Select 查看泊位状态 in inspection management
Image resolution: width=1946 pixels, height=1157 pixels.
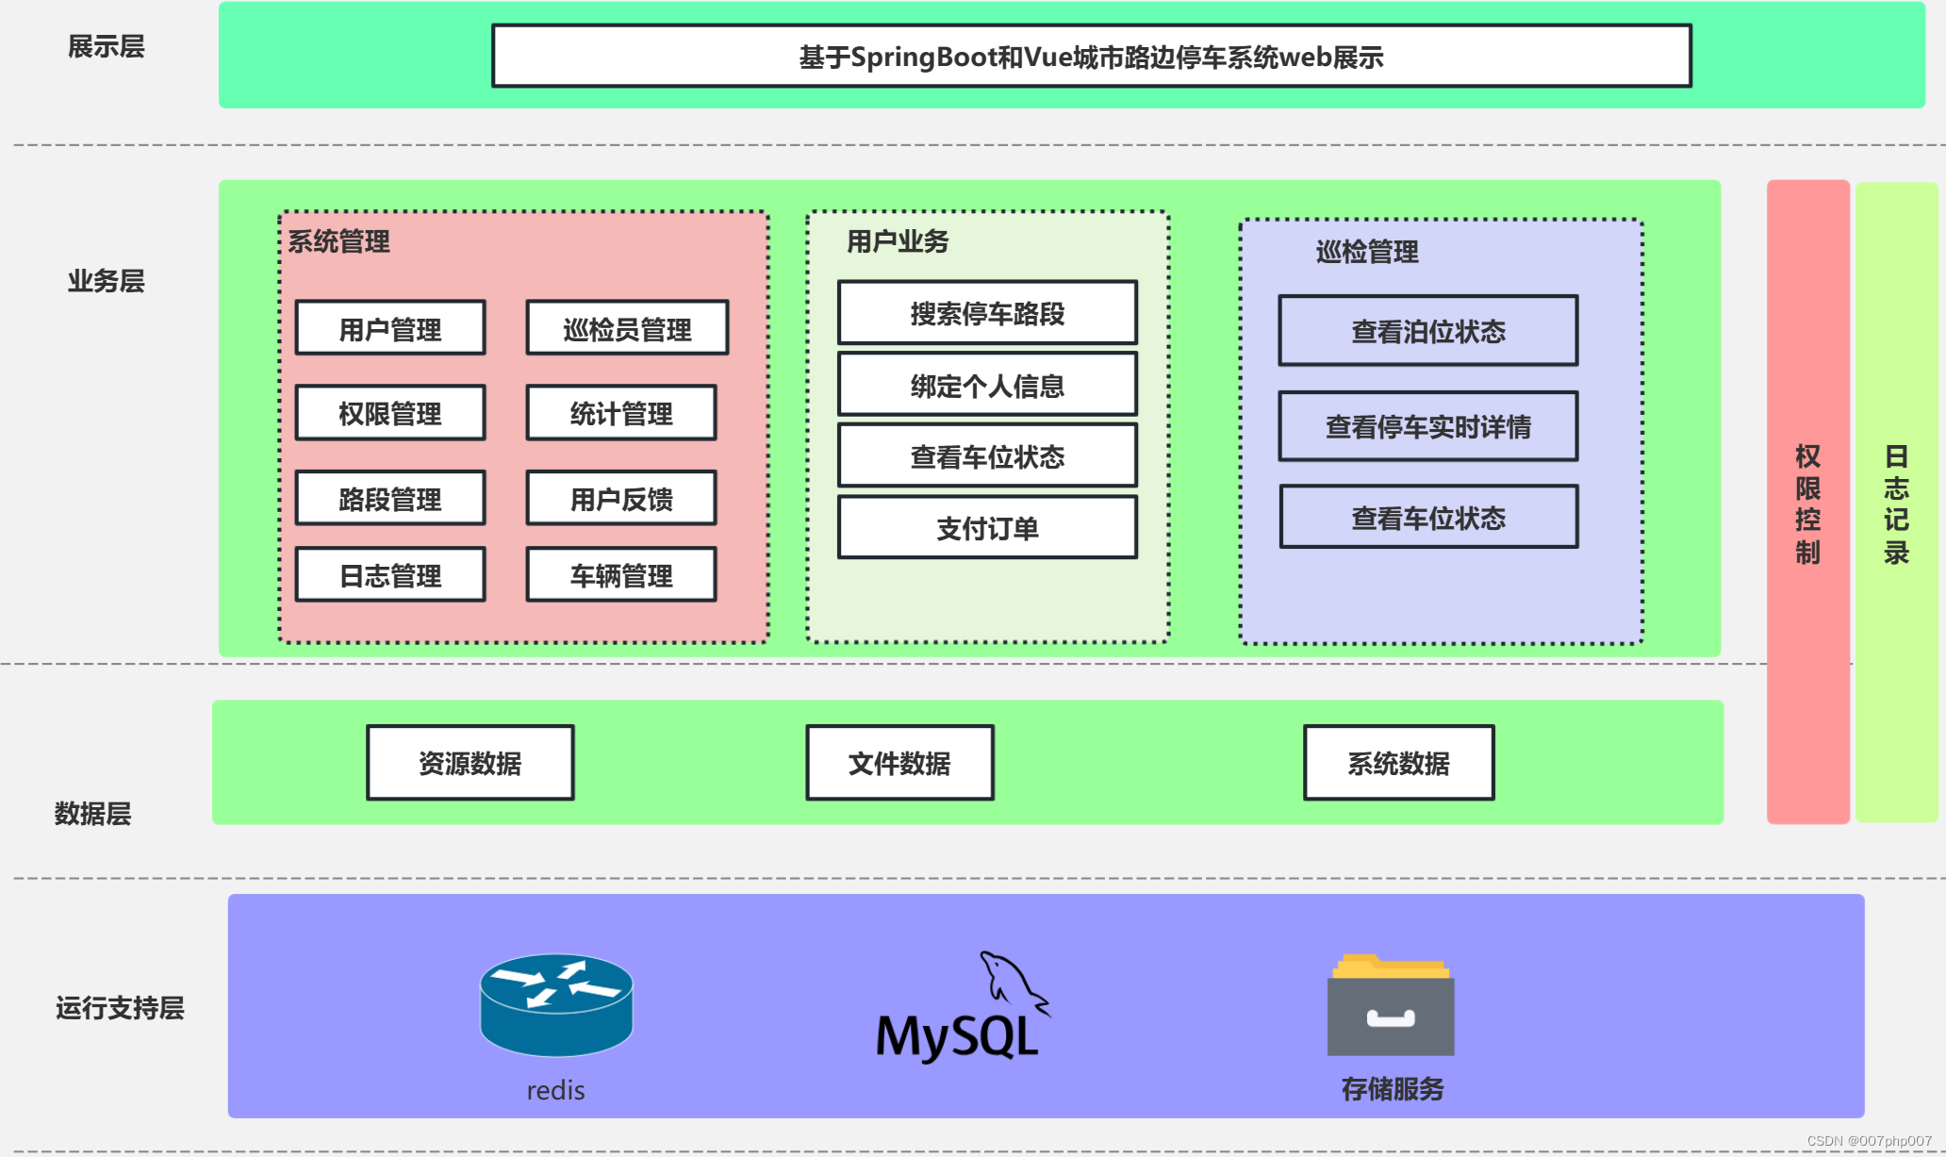(x=1427, y=331)
